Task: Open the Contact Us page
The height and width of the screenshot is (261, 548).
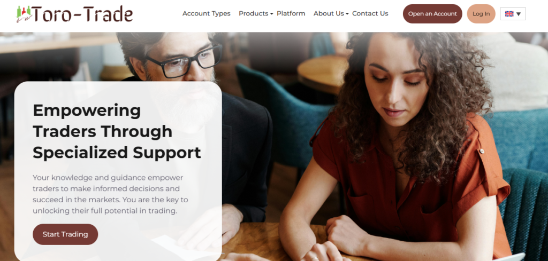Action: pos(370,13)
